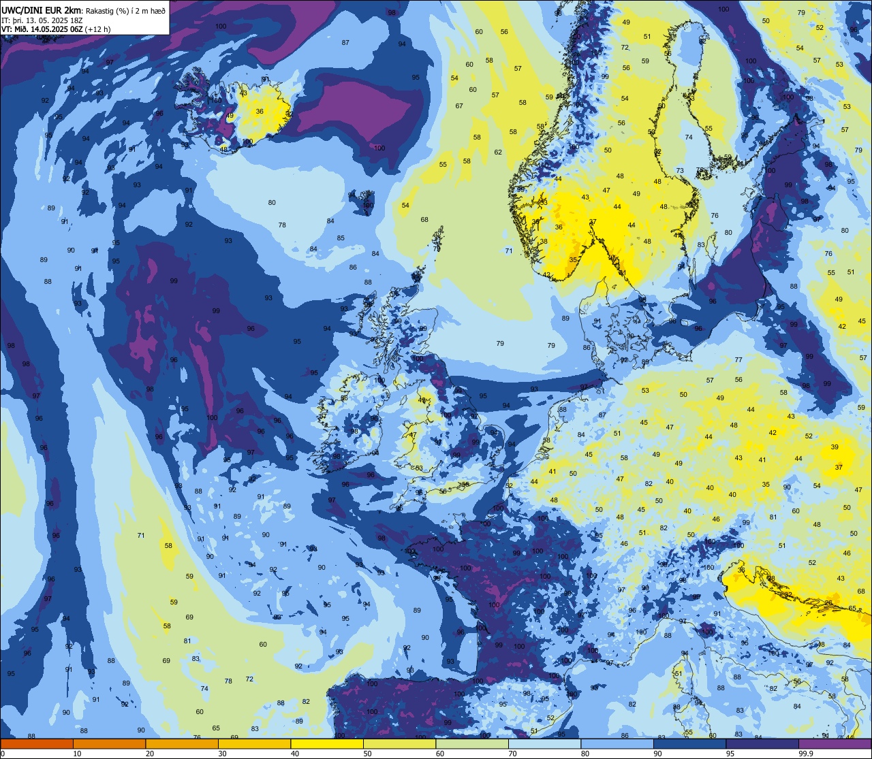The width and height of the screenshot is (872, 759).
Task: Click the '60' tick label on legend
Action: [x=440, y=754]
